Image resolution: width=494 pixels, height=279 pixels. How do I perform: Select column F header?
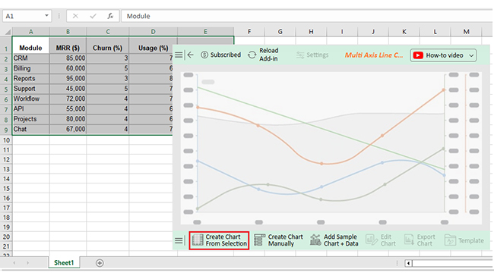pyautogui.click(x=249, y=31)
